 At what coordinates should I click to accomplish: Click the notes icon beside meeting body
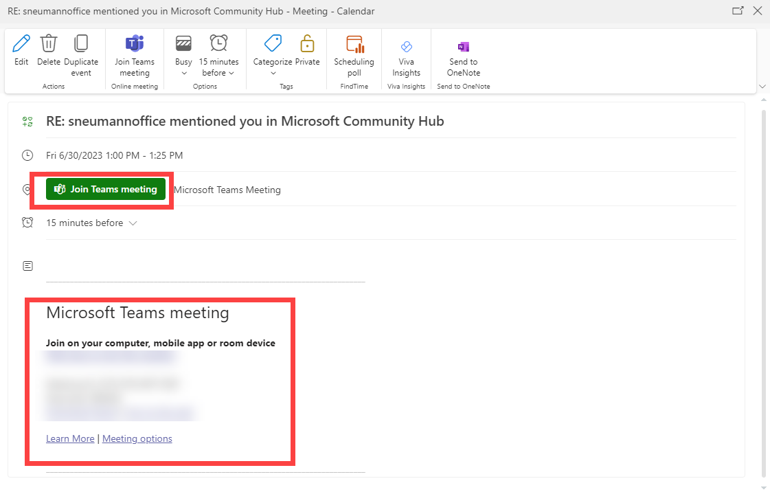(x=27, y=266)
